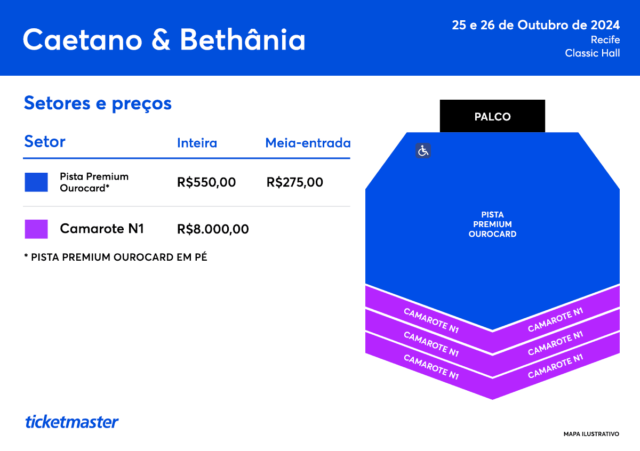This screenshot has height=451, width=640.
Task: Select the blue Pista Premium color swatch
Action: click(x=36, y=182)
